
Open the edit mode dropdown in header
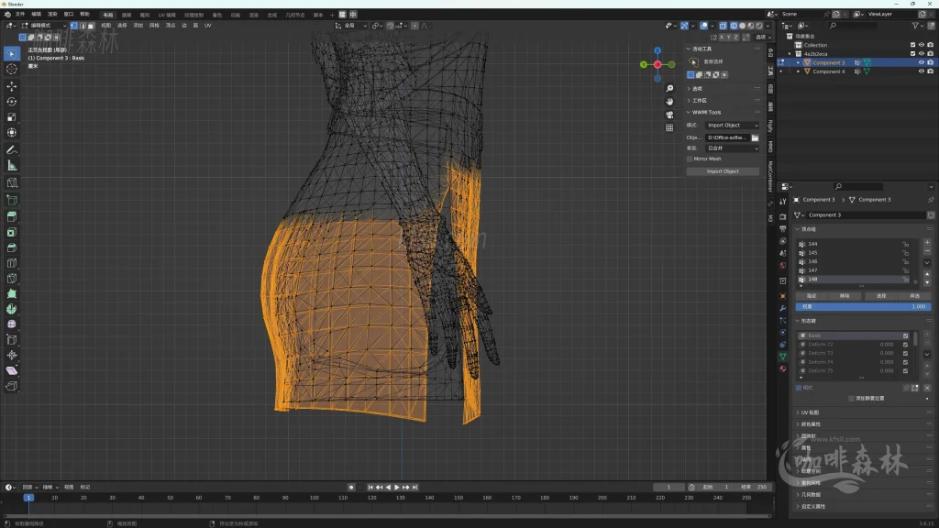coord(44,26)
